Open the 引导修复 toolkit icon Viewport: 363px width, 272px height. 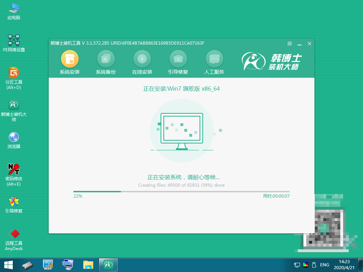point(178,59)
